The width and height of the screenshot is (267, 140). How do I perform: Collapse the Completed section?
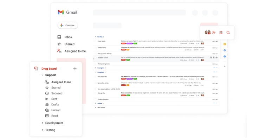tap(95, 72)
